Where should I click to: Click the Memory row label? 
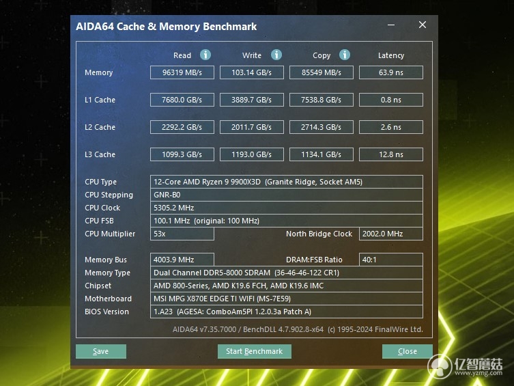point(99,72)
